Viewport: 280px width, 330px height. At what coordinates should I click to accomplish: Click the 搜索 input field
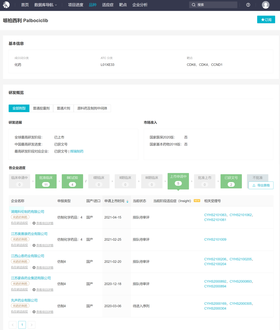[x=213, y=5]
